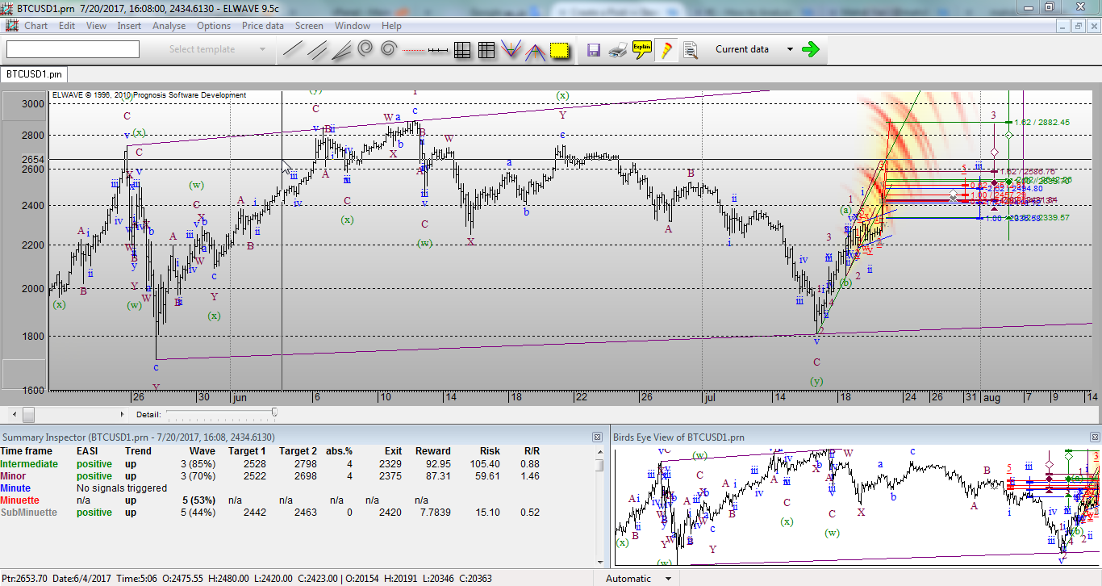Click the Minor Exit value 2375
The width and height of the screenshot is (1102, 586).
click(x=390, y=476)
